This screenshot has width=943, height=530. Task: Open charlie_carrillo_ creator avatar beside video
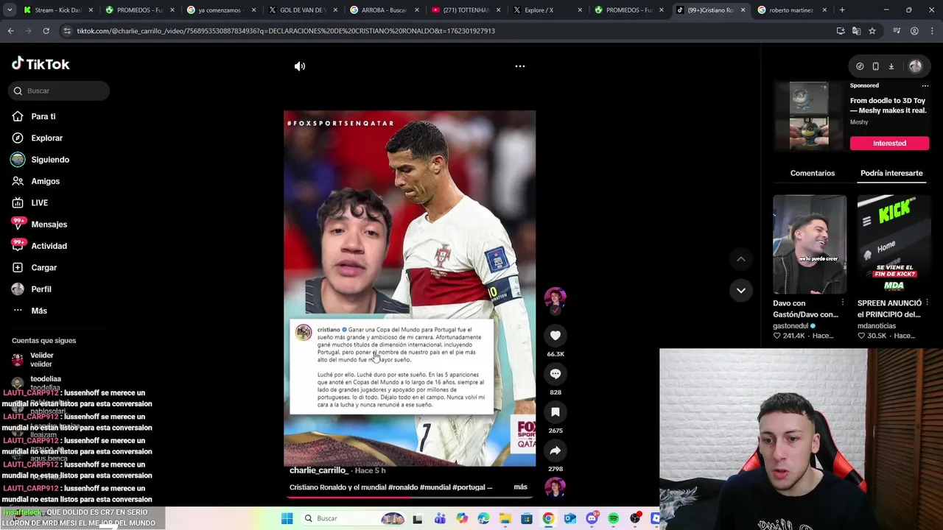coord(555,298)
